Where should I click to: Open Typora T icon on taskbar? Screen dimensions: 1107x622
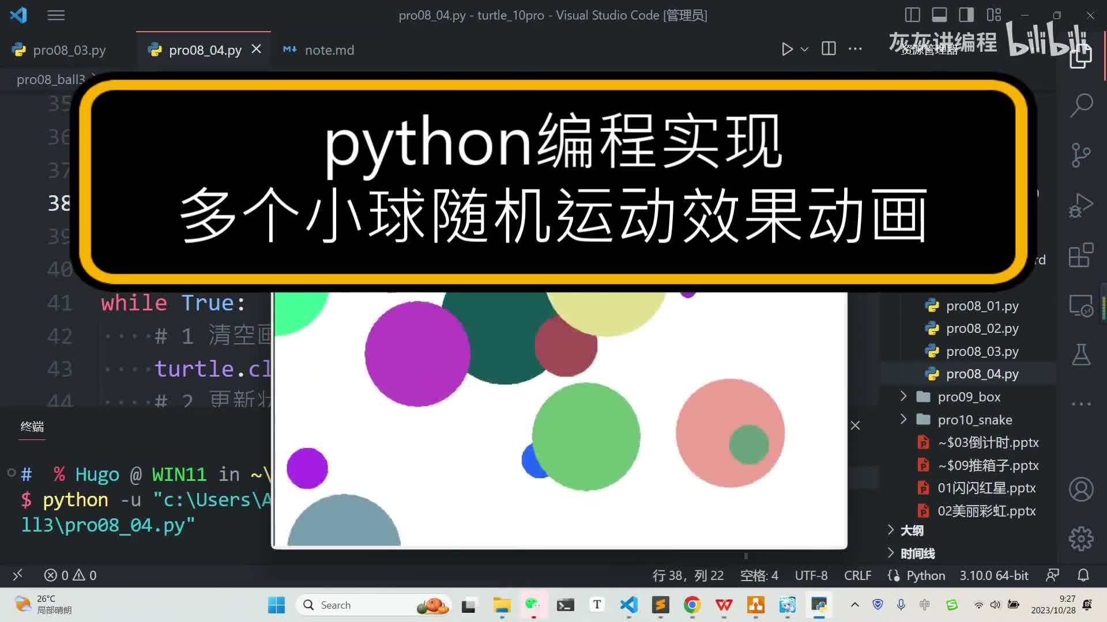point(597,605)
